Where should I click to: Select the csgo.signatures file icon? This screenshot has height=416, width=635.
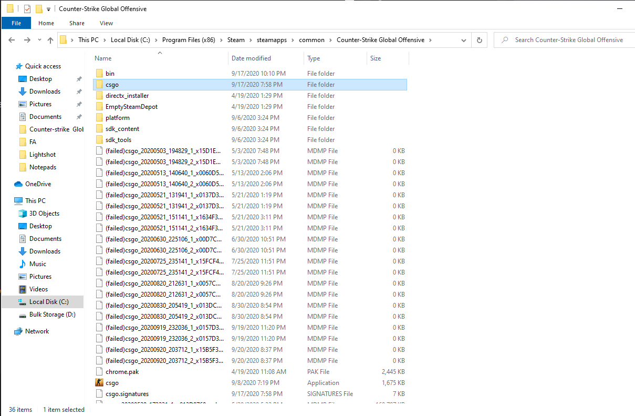(x=99, y=394)
